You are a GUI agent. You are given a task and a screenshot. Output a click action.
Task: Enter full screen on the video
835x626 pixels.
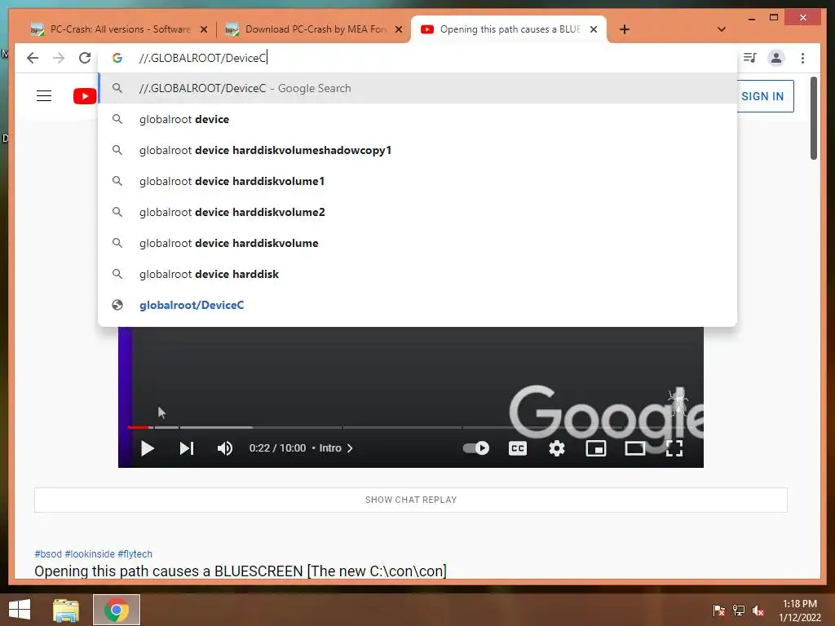pyautogui.click(x=674, y=448)
